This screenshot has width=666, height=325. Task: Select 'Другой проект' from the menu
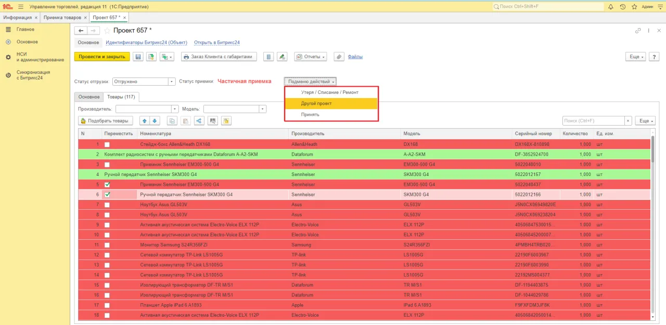[x=331, y=103]
